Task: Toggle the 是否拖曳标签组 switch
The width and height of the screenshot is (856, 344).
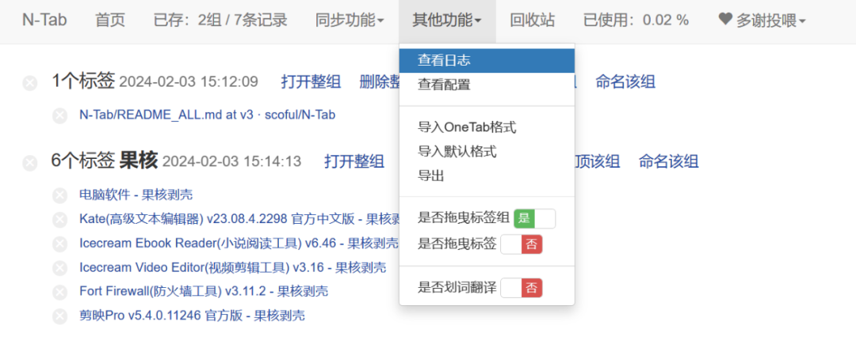Action: [534, 219]
